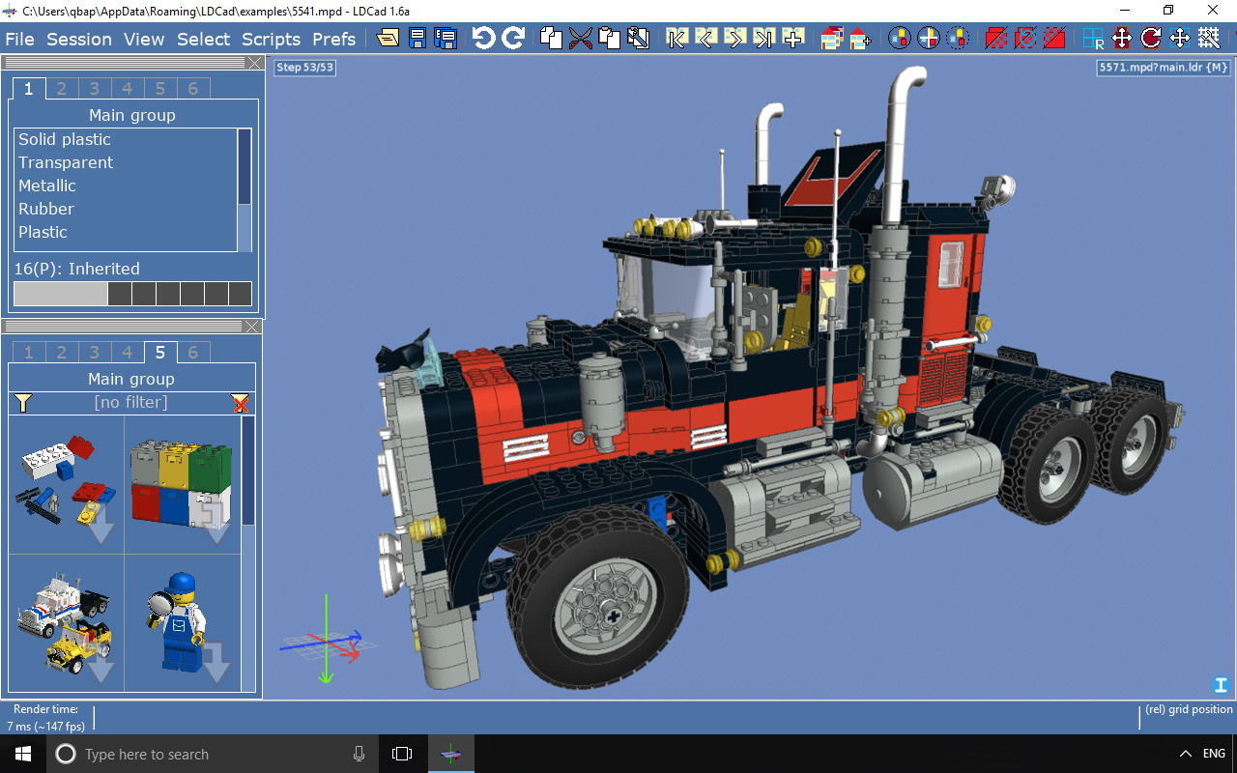Open the Scripts menu

(271, 40)
